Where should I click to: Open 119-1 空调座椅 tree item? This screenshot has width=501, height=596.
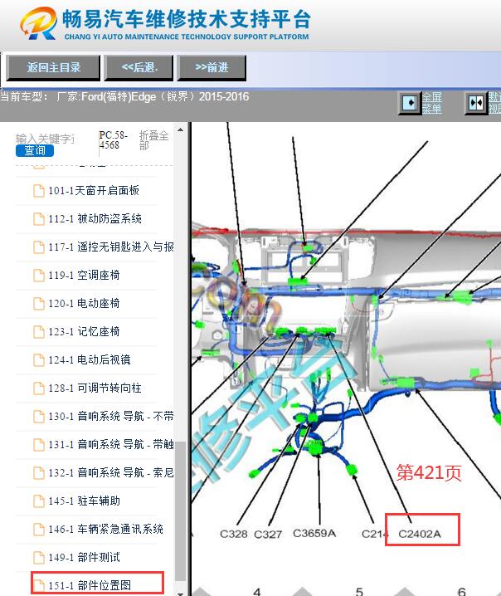[84, 276]
